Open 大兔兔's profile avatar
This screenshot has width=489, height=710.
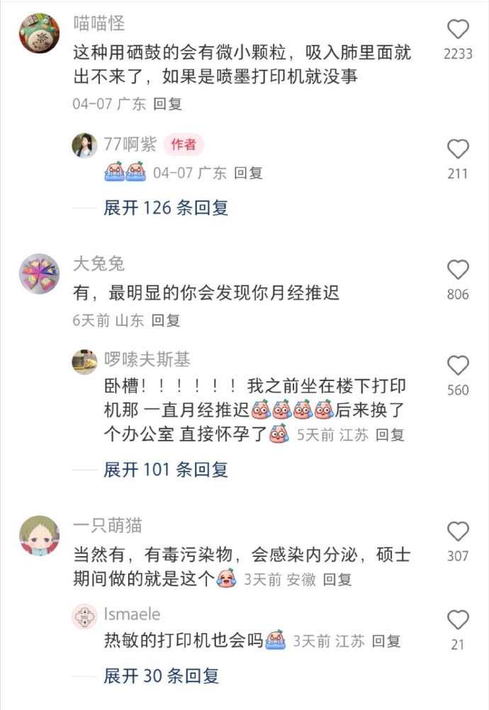click(x=40, y=274)
